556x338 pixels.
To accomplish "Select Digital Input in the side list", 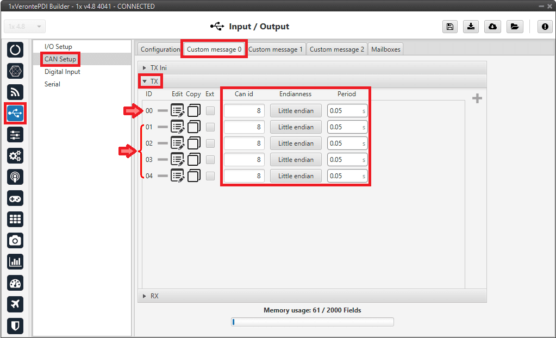I will tap(63, 72).
